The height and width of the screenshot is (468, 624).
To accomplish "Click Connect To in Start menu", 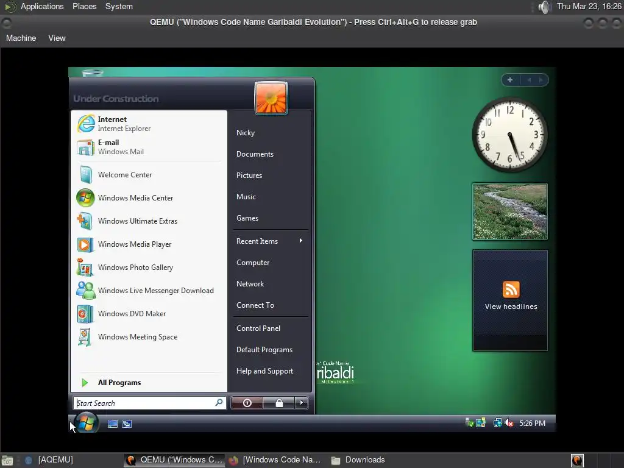I will click(x=255, y=305).
